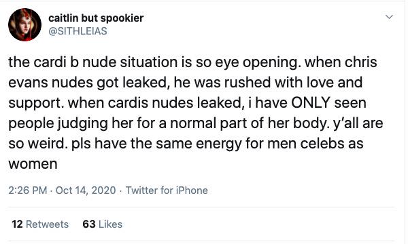This screenshot has height=244, width=408.
Task: Click the word Likes
Action: [111, 224]
